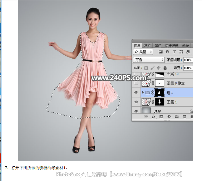
Task: Select the 图层 9 副本 layer name
Action: tap(176, 84)
